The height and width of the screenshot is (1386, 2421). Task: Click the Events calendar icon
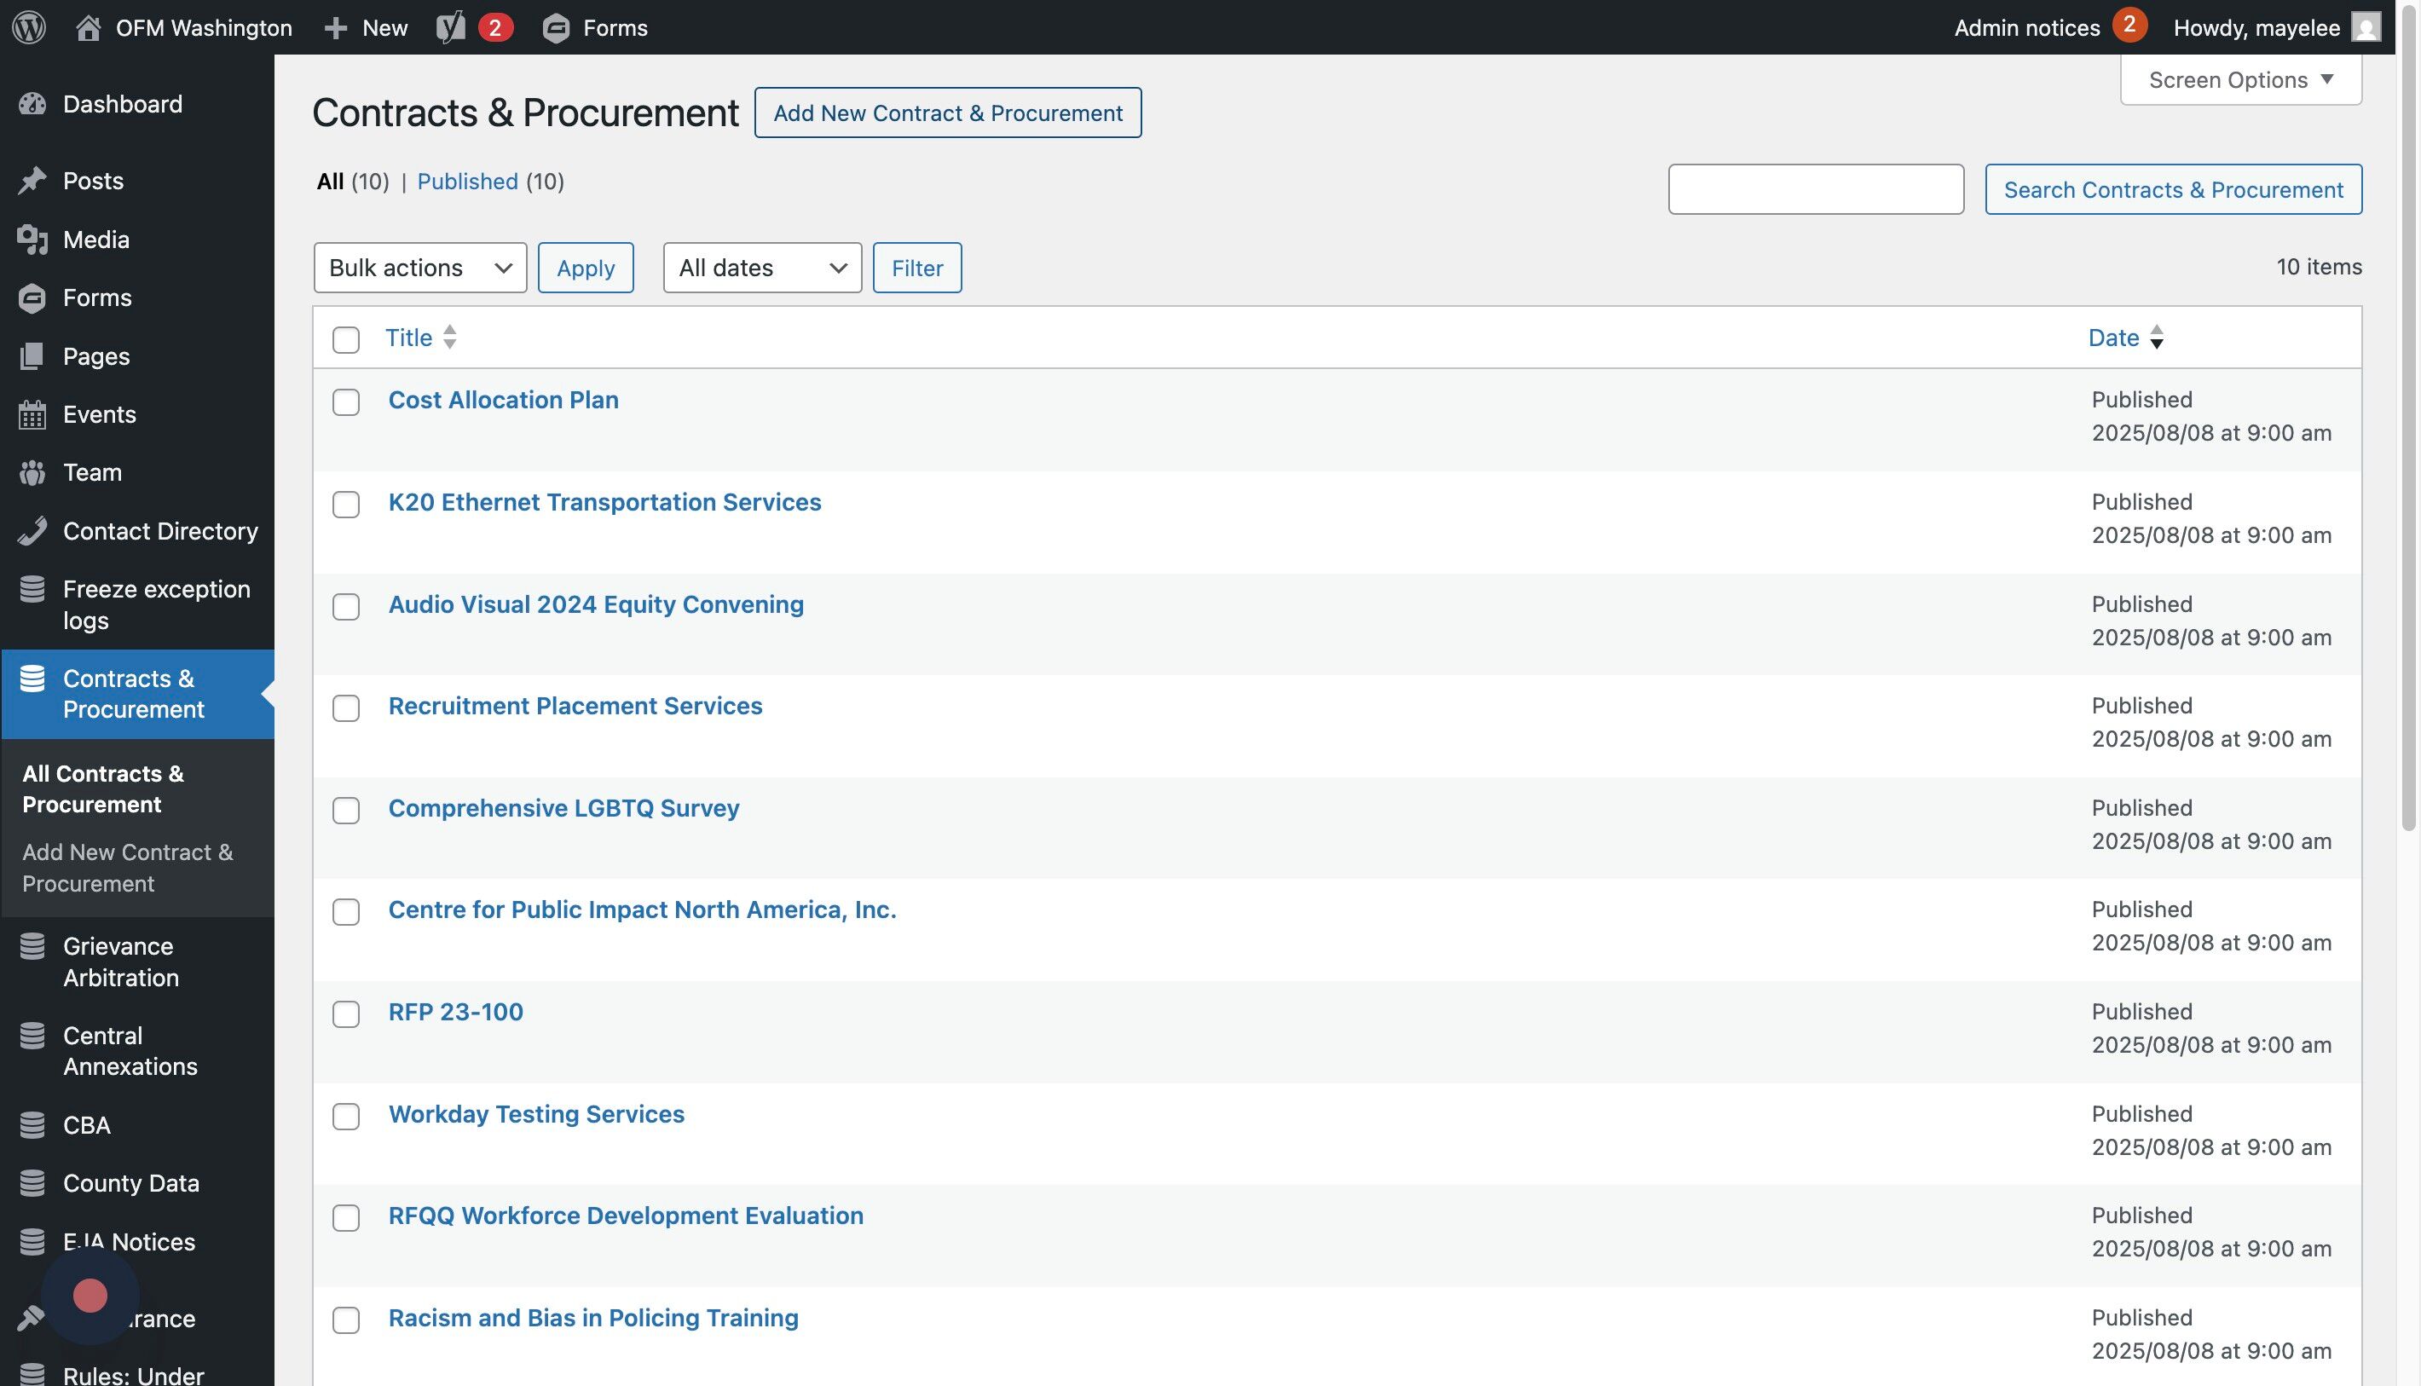click(32, 415)
